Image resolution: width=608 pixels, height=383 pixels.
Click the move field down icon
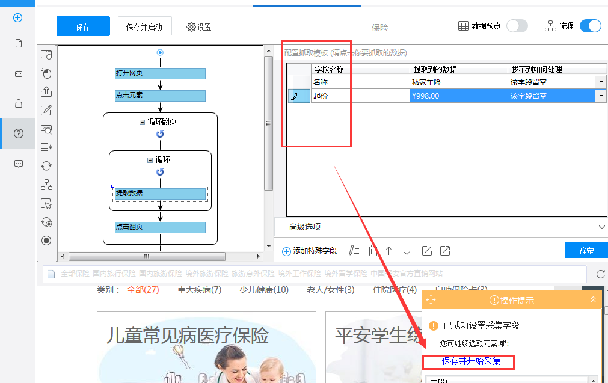coord(409,251)
